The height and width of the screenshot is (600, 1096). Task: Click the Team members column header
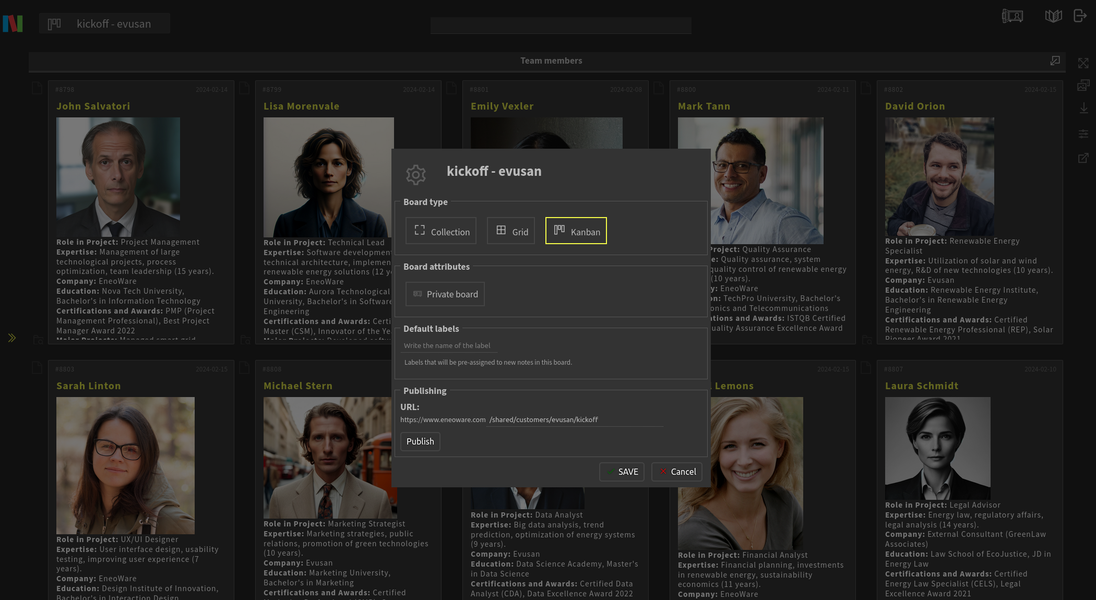(x=551, y=61)
